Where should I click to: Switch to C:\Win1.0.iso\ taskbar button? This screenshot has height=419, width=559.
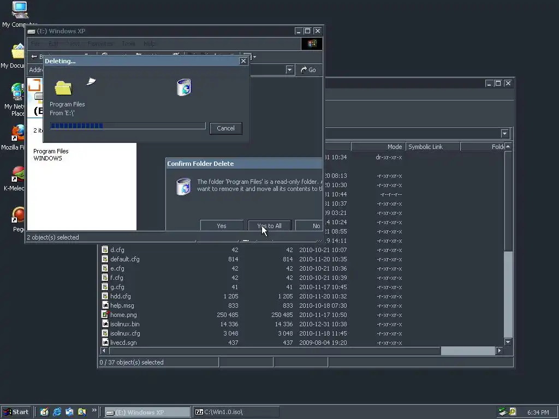236,412
